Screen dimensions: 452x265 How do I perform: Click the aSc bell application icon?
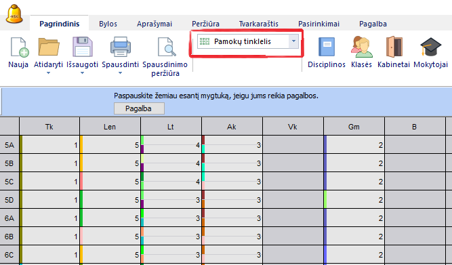click(14, 14)
